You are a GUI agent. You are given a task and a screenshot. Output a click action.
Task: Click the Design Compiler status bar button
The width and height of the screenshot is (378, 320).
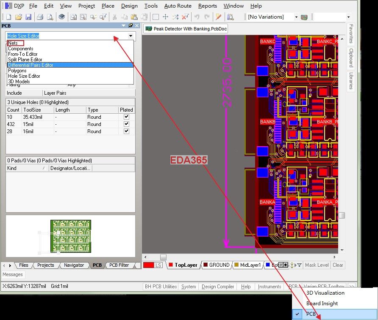pyautogui.click(x=218, y=287)
